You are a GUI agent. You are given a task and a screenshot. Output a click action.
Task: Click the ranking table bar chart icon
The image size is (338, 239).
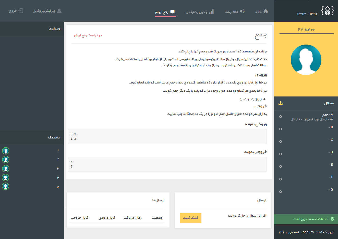211,12
